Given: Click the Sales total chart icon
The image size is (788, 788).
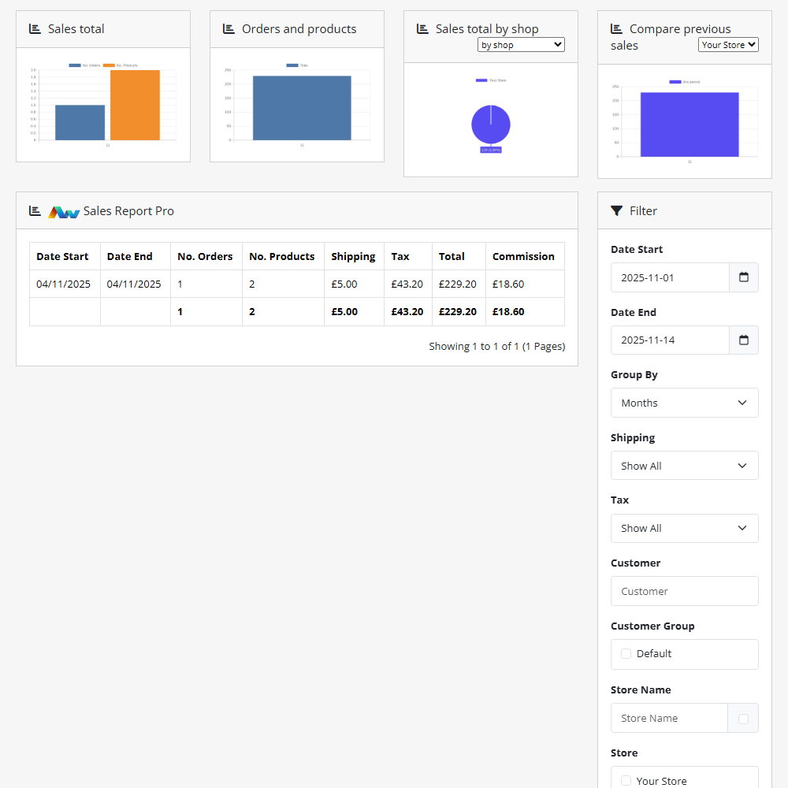Looking at the screenshot, I should [35, 28].
